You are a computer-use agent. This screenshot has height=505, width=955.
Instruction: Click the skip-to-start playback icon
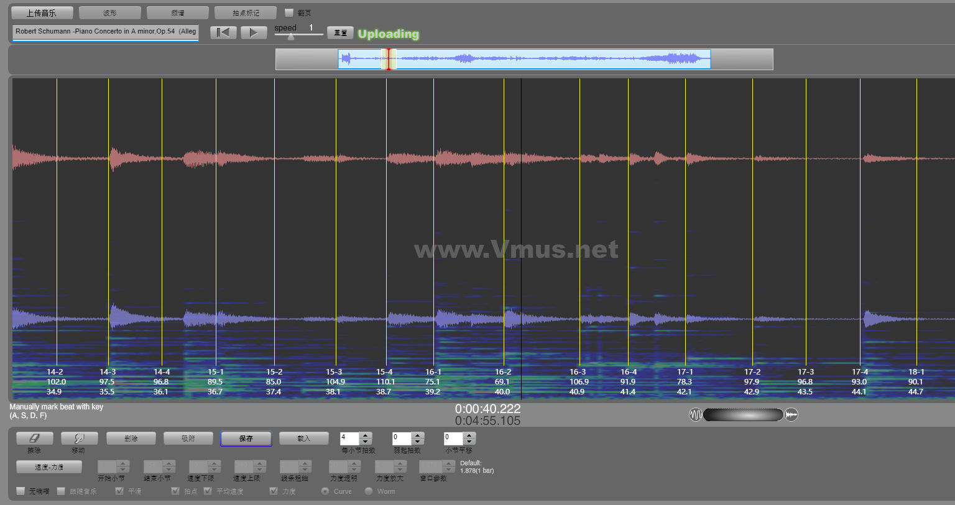coord(223,32)
